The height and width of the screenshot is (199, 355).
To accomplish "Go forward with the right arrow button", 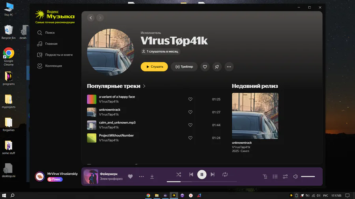I will point(100,18).
